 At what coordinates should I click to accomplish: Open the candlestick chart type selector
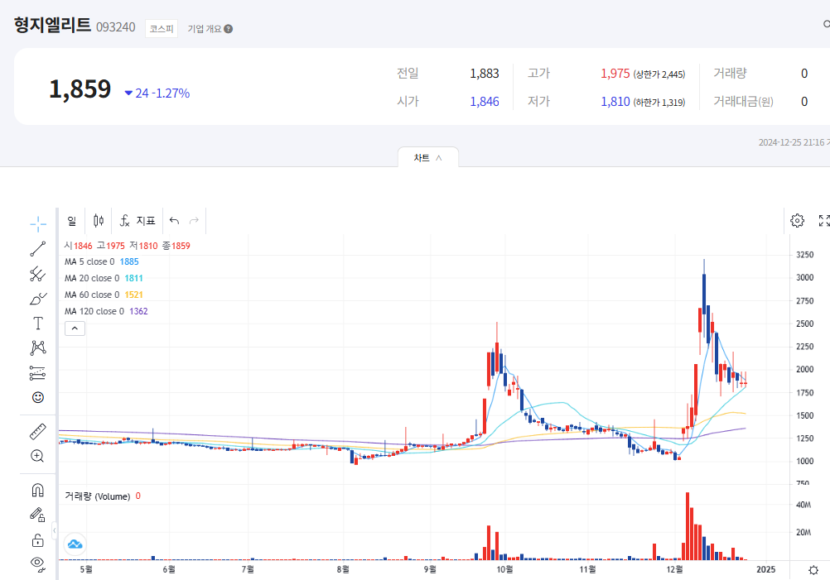pyautogui.click(x=99, y=220)
